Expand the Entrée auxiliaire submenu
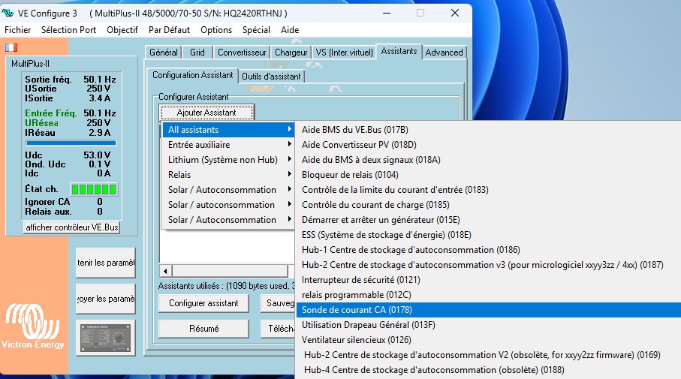This screenshot has height=379, width=681. point(228,145)
